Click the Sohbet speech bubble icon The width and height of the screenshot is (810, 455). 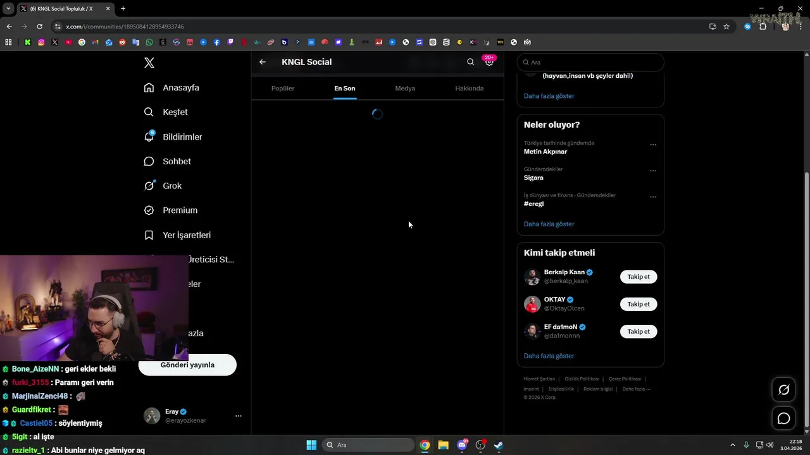[x=149, y=161]
